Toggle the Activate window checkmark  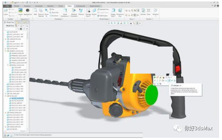(x=143, y=12)
